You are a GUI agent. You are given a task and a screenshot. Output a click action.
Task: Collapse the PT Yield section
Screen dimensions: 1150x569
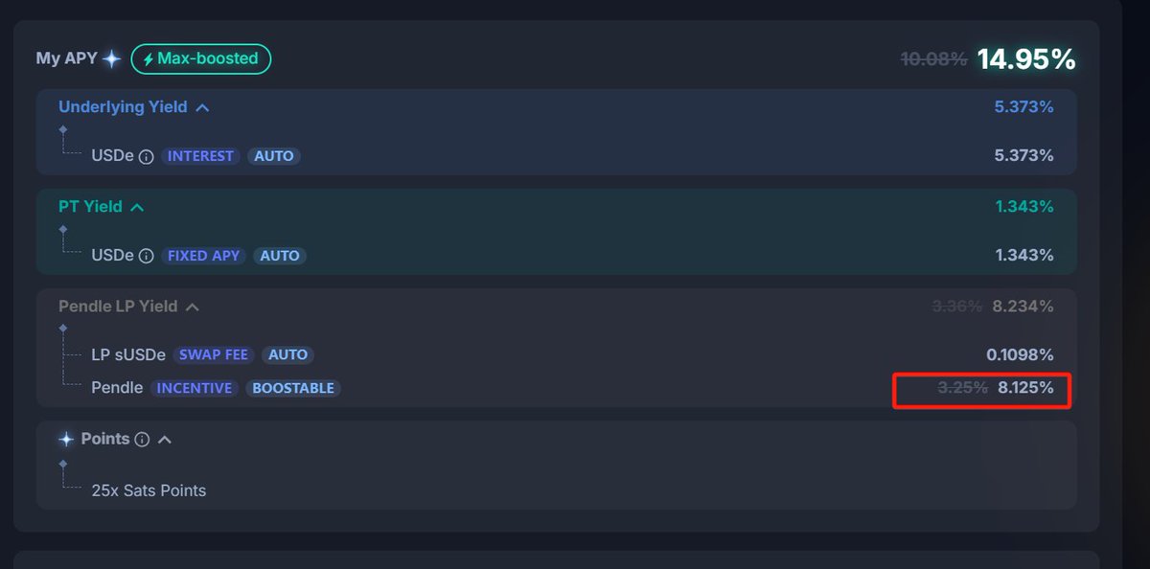(x=137, y=207)
